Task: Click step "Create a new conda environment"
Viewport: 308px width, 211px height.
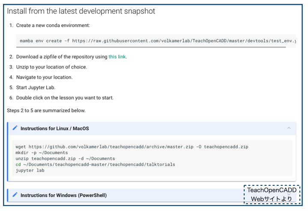Action: coord(53,25)
